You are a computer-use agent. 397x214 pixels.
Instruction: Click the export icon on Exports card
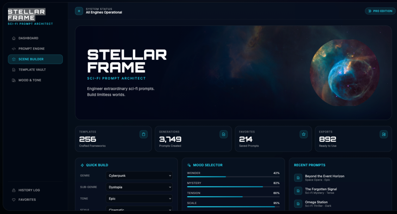click(x=383, y=135)
